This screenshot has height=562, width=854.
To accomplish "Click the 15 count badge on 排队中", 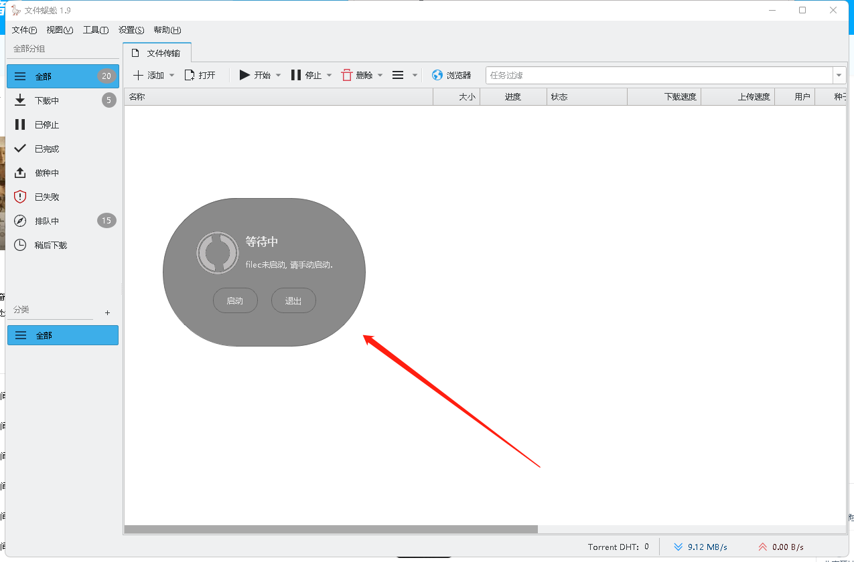I will coord(106,220).
